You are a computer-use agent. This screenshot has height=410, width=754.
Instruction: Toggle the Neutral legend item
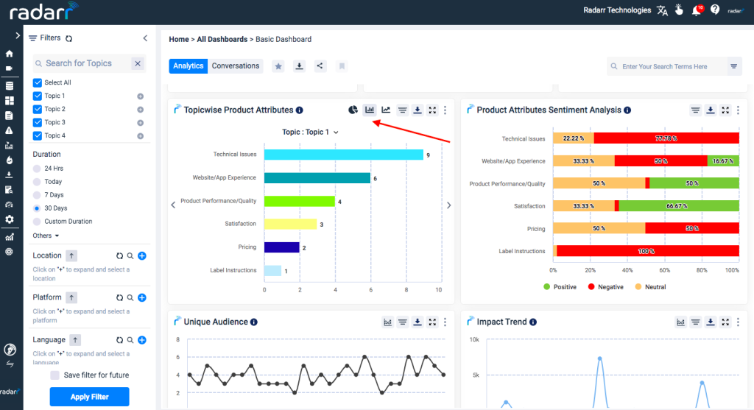(x=651, y=287)
